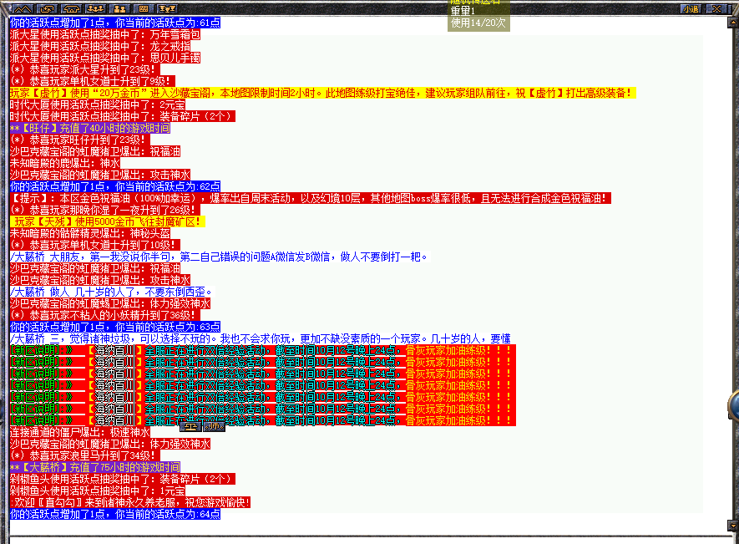Click the 大藤桥 75小时 recharge message

94,468
